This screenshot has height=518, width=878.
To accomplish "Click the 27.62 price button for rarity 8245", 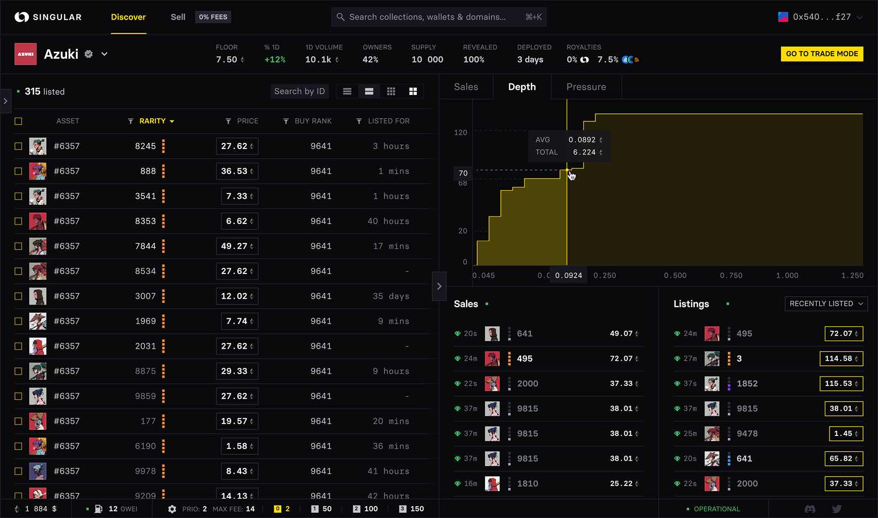I will point(237,146).
